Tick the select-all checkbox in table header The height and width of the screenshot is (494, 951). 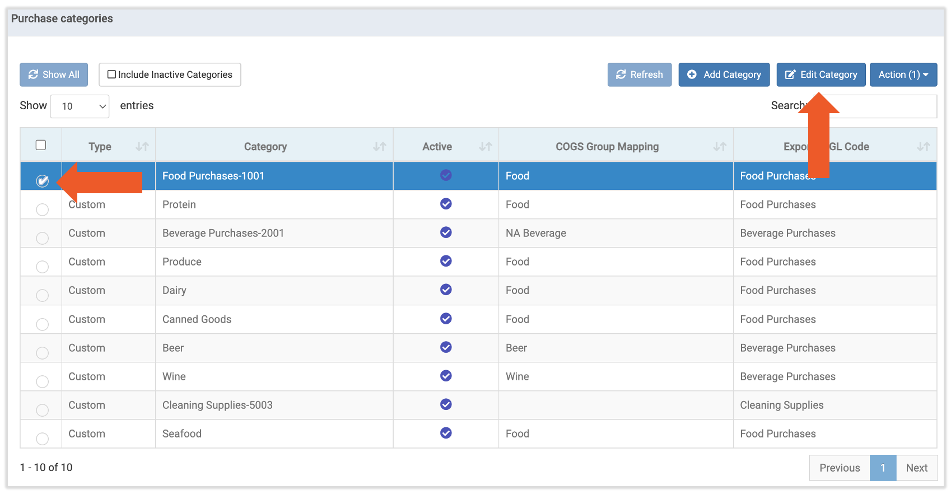[41, 145]
